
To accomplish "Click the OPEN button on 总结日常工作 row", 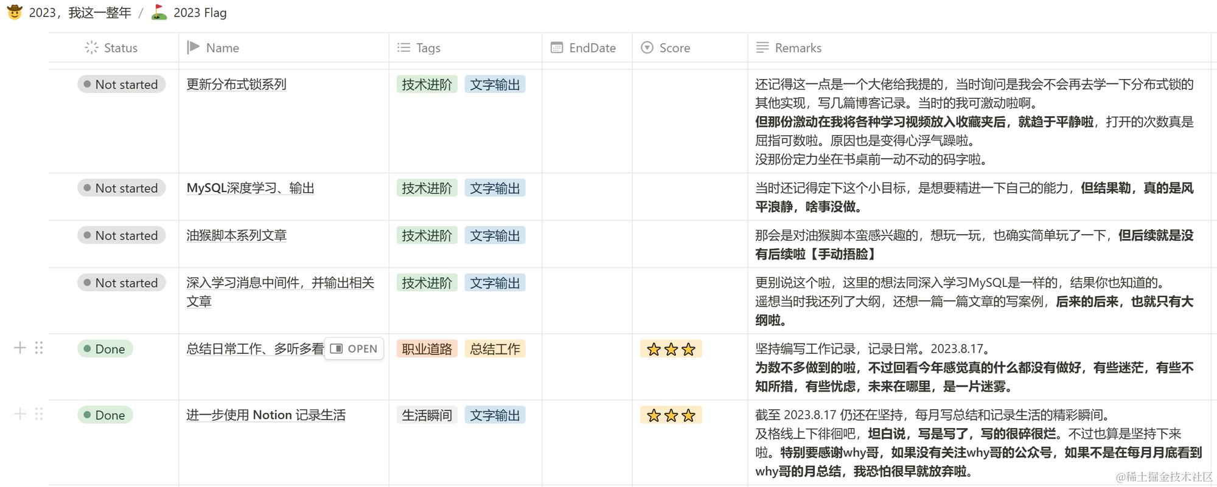I will click(x=354, y=349).
